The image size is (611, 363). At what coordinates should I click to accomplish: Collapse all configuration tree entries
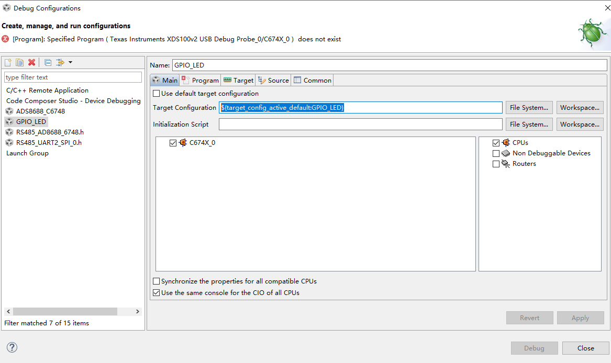click(x=47, y=62)
